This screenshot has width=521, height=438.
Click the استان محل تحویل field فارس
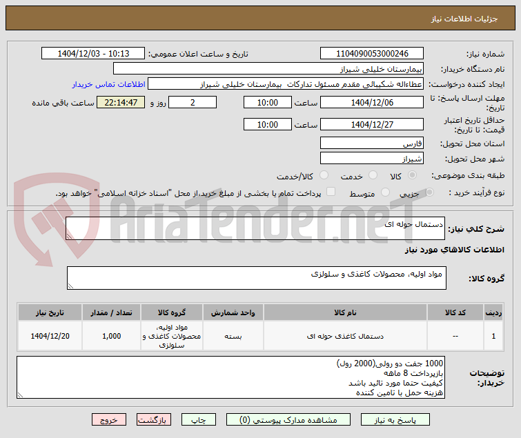(372, 143)
